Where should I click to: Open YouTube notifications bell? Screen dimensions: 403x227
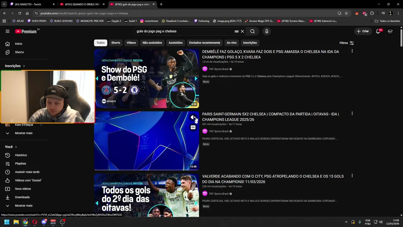point(378,31)
